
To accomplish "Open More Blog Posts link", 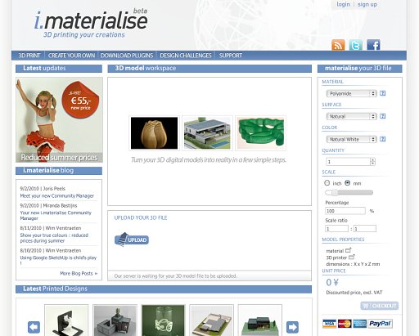I will point(79,273).
